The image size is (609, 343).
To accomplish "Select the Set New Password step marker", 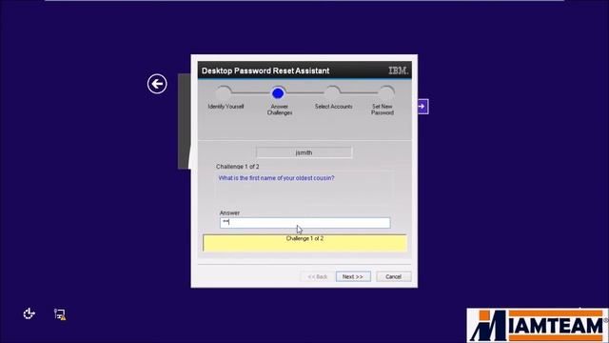I will [x=387, y=92].
